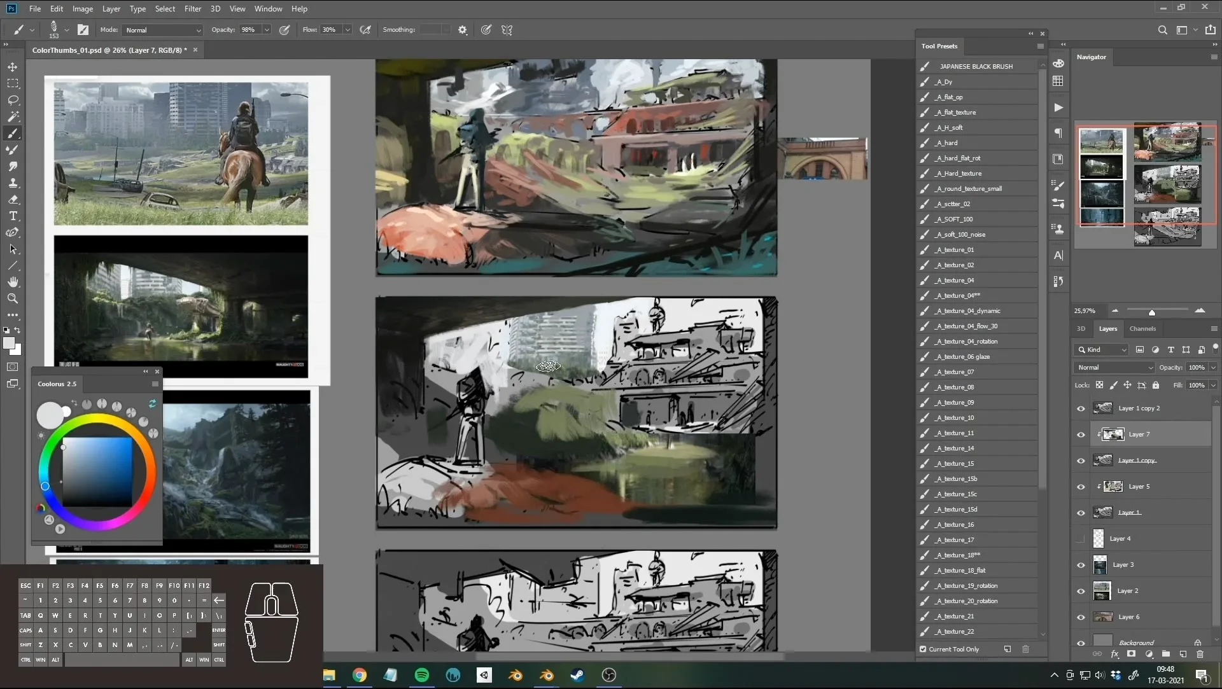Screen dimensions: 1222x689
Task: Open the Coolorus panel menu
Action: click(x=155, y=384)
